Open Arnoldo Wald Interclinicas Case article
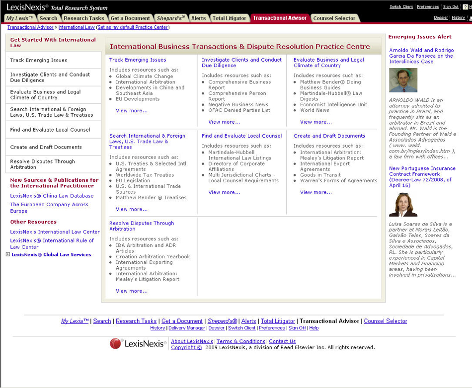 coord(421,56)
